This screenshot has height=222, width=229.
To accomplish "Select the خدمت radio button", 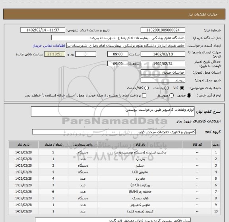I will [x=167, y=88].
